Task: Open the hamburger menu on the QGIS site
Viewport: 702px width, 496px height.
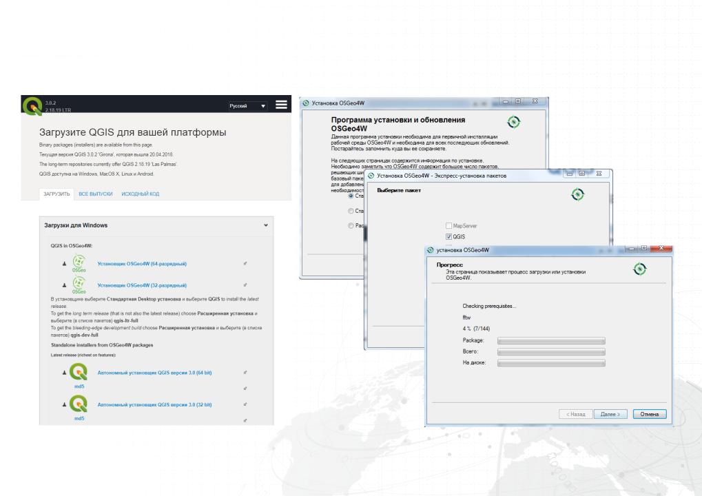Action: (281, 105)
